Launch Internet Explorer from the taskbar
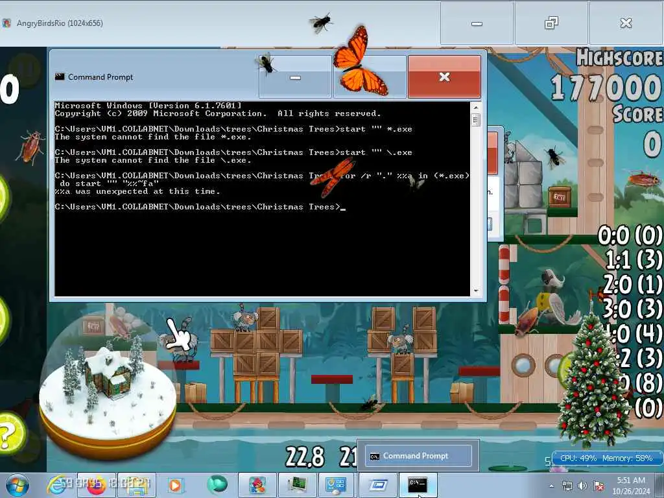664x498 pixels. click(x=57, y=485)
